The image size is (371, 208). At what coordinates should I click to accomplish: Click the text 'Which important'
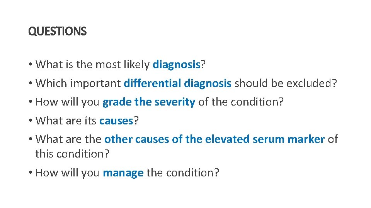[x=78, y=83]
